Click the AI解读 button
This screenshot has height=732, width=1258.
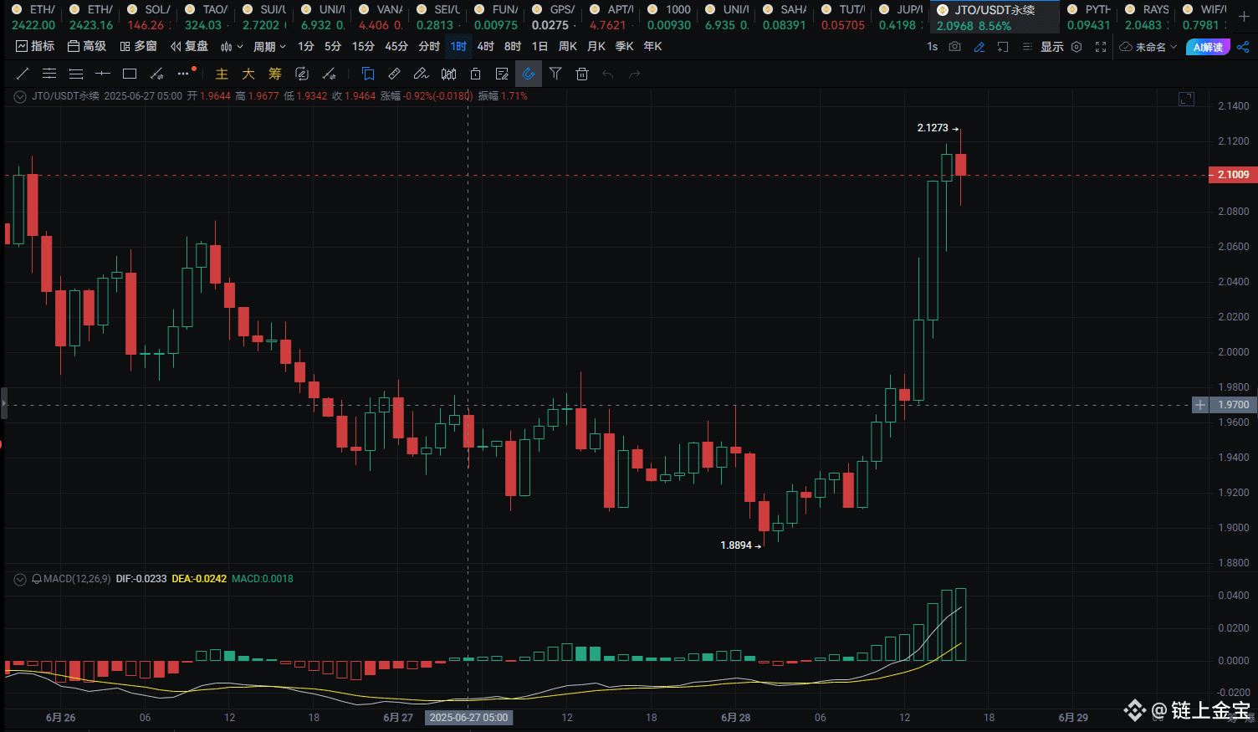click(1208, 47)
